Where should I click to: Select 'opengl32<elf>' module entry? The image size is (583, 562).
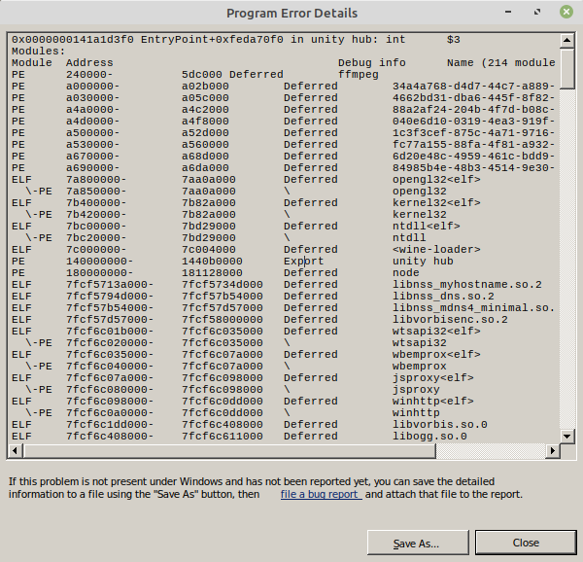(436, 180)
